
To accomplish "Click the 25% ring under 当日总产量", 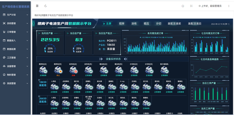I will (x=78, y=48).
